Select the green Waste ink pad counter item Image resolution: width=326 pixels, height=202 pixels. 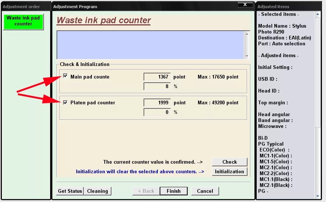(x=23, y=22)
